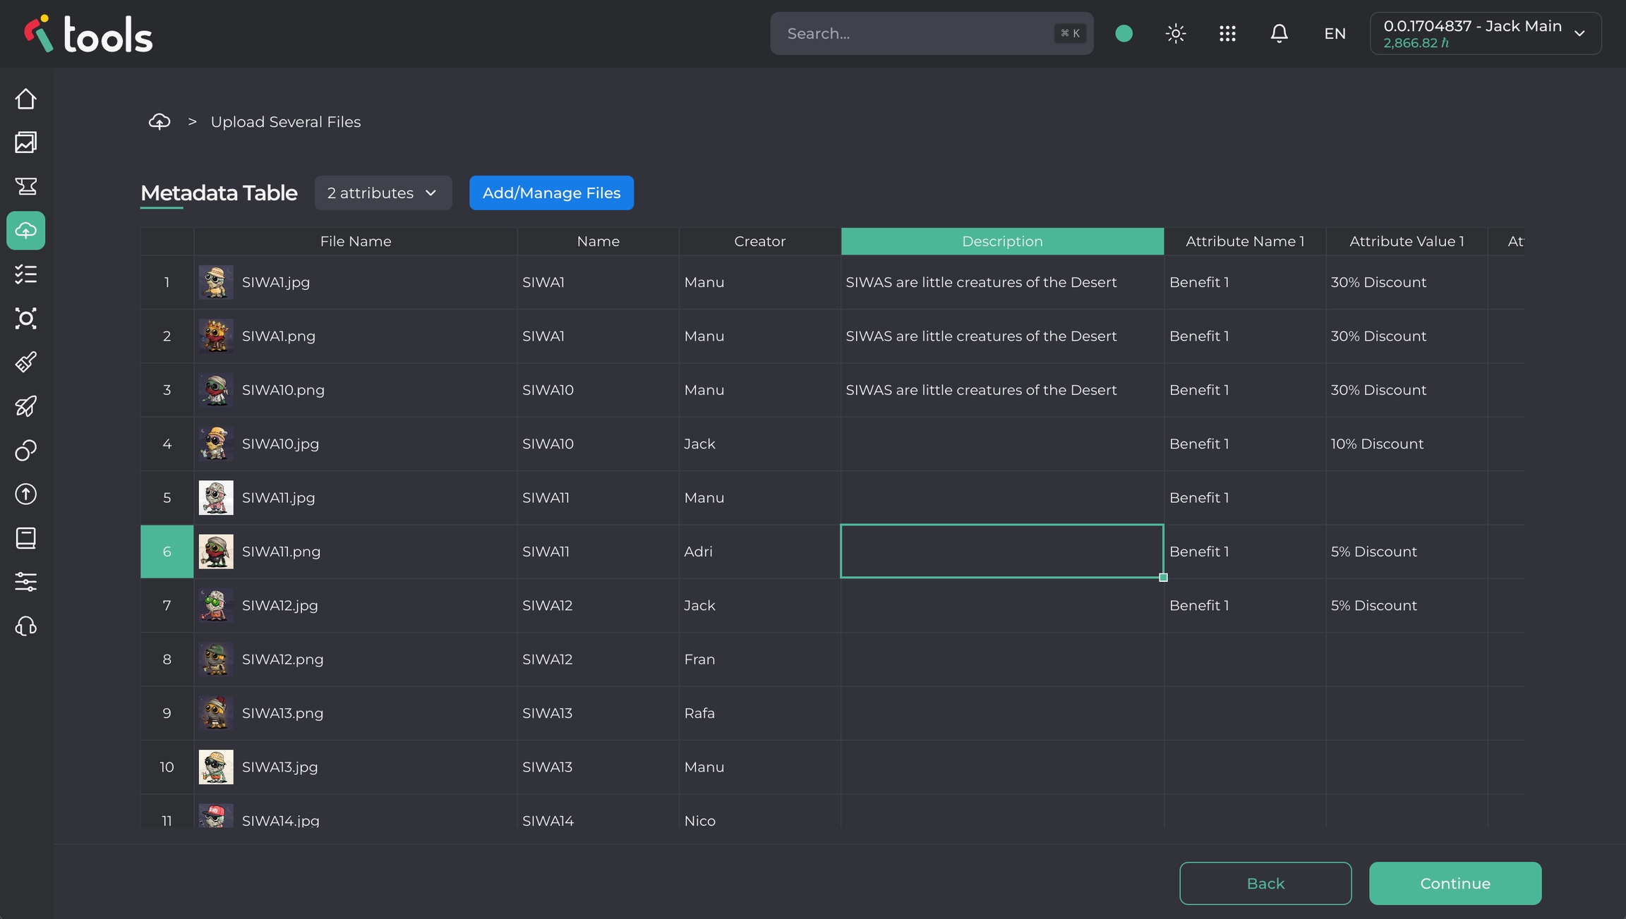The image size is (1626, 919).
Task: Click the Home icon in sidebar
Action: tap(26, 99)
